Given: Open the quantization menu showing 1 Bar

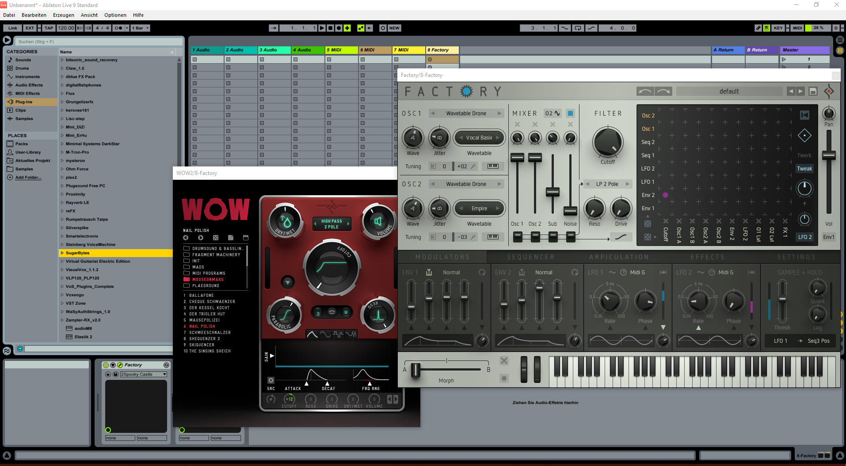Looking at the screenshot, I should click(x=141, y=28).
